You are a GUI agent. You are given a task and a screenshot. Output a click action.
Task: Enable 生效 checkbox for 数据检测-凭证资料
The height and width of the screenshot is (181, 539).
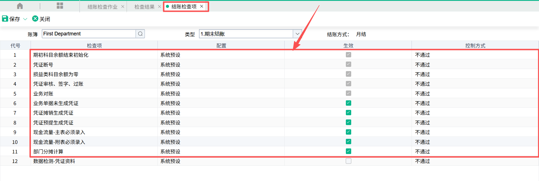coord(348,161)
